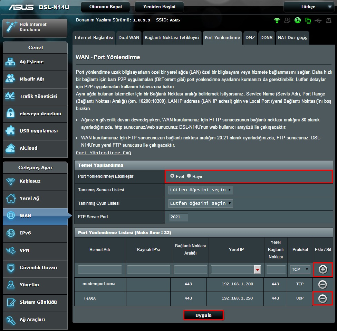Open NAT Düz geçiş tab
The height and width of the screenshot is (331, 337).
pyautogui.click(x=292, y=38)
